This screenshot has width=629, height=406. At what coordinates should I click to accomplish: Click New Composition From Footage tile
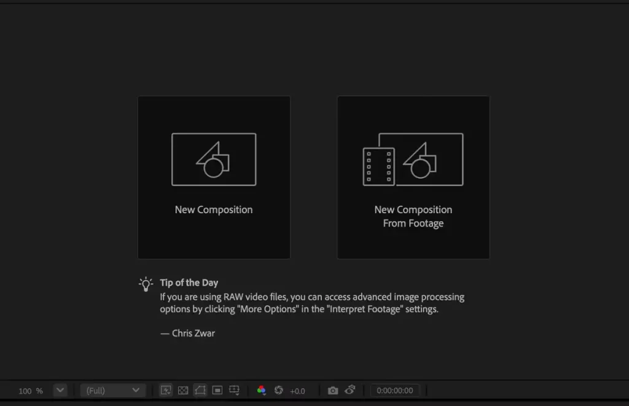pyautogui.click(x=413, y=177)
